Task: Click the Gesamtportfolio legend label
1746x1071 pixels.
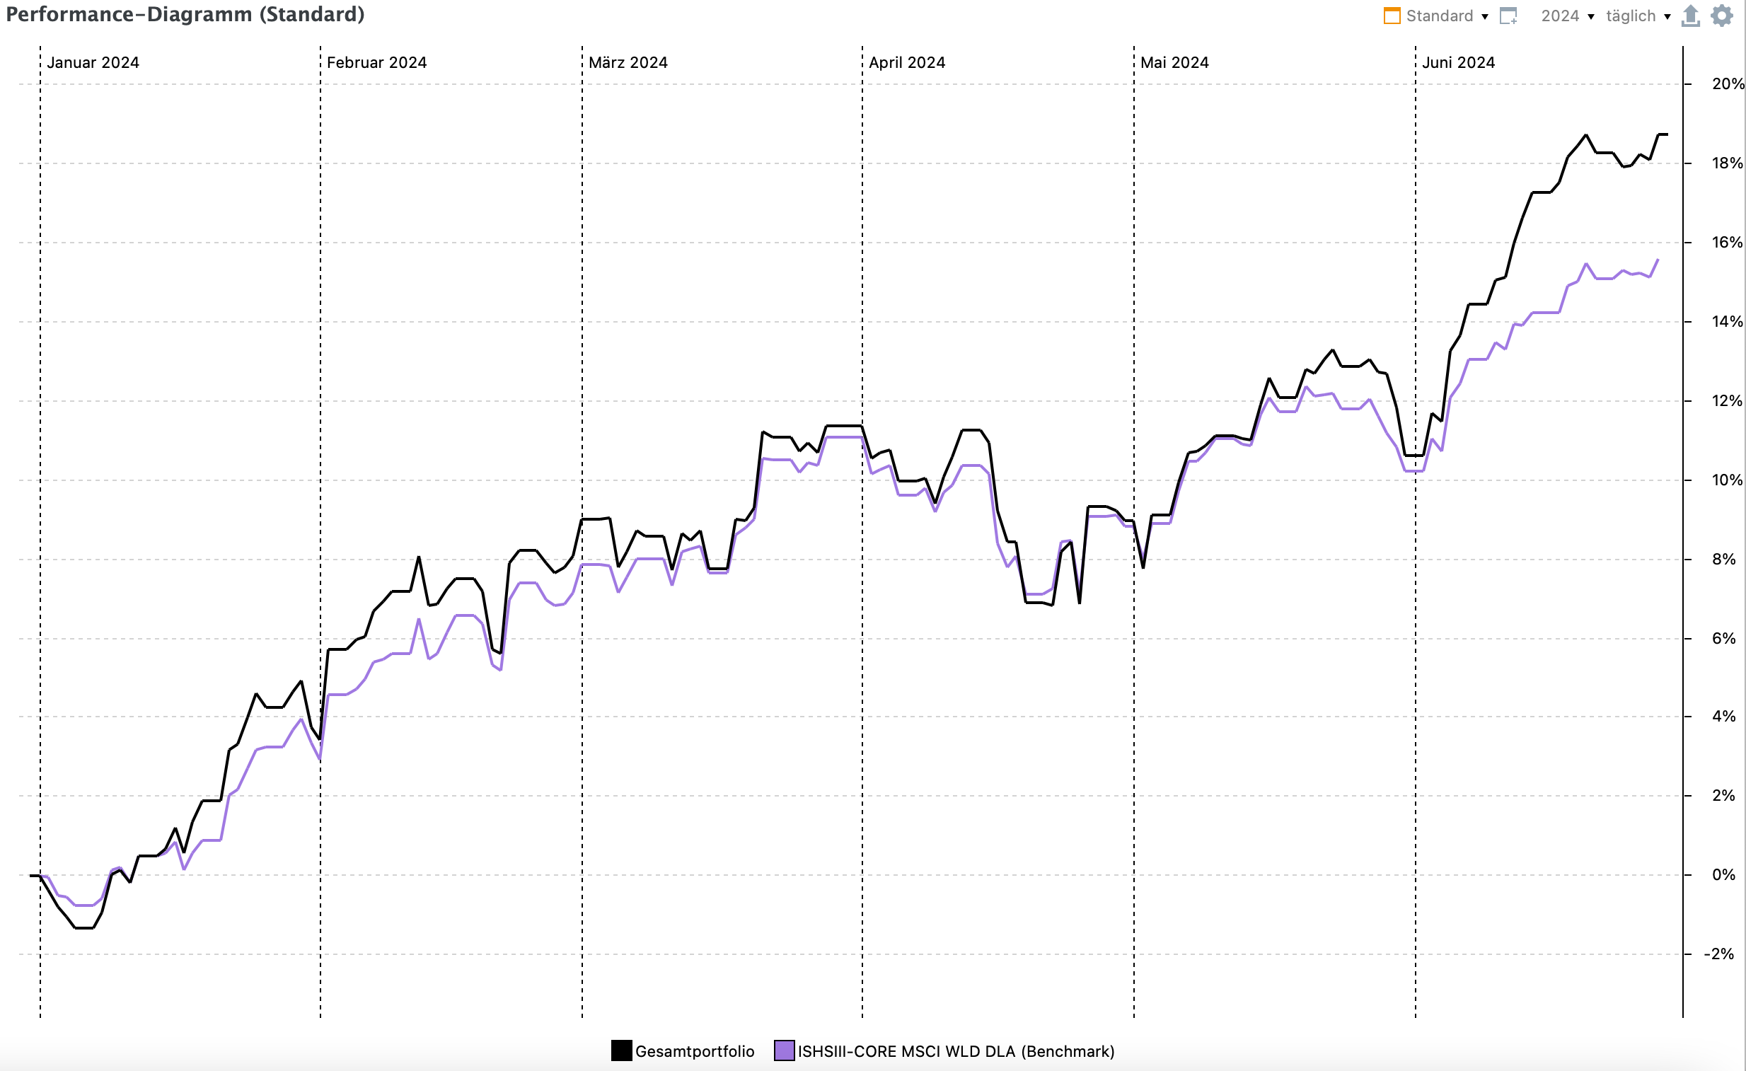Action: click(695, 1051)
